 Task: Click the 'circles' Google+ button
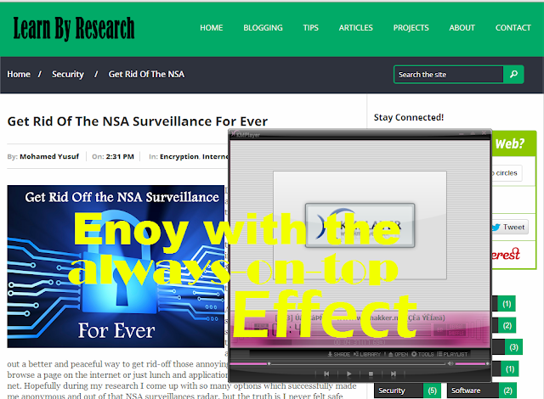pos(507,173)
